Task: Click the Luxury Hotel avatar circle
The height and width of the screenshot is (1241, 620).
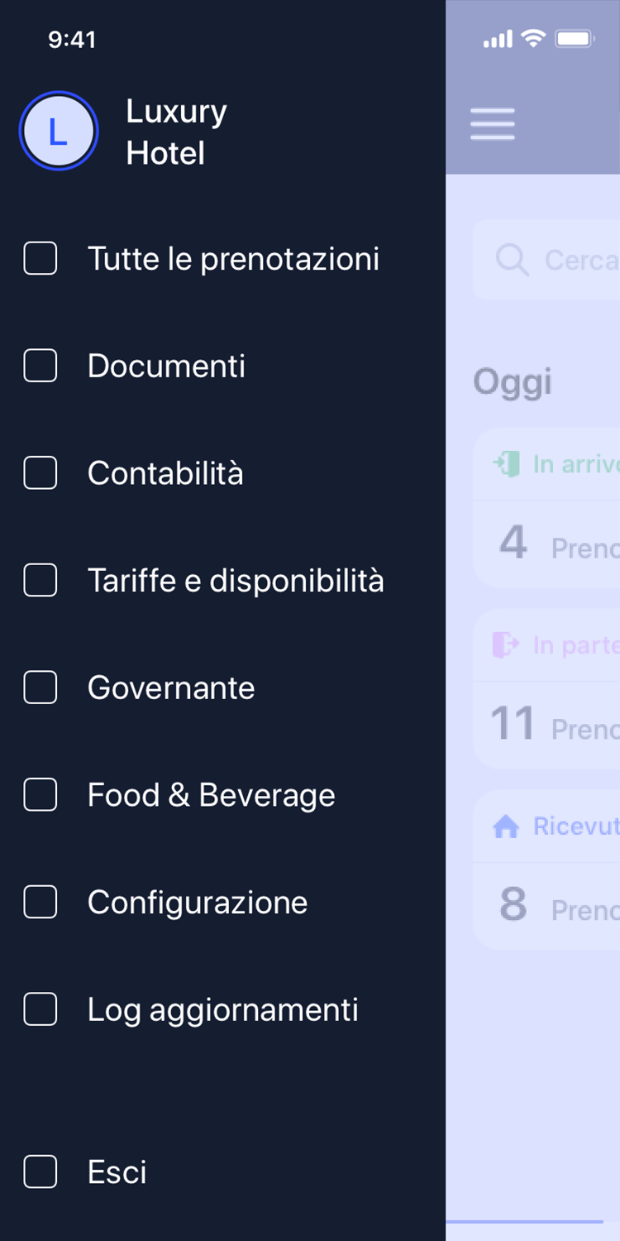Action: [59, 132]
